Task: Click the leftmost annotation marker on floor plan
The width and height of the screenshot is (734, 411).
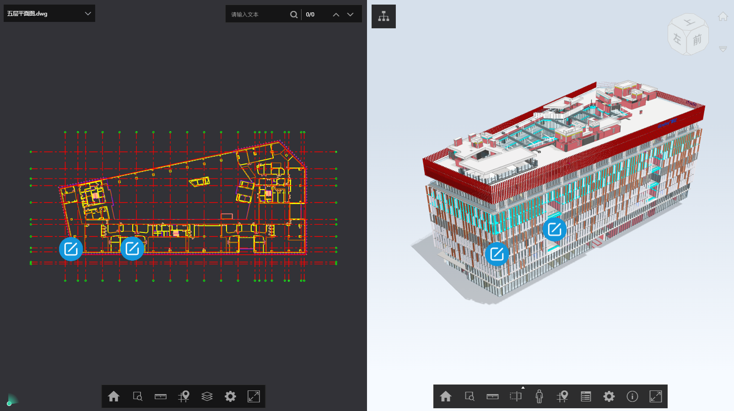Action: pyautogui.click(x=71, y=249)
